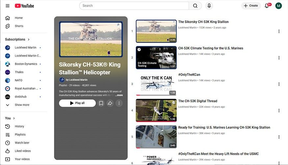The height and width of the screenshot is (165, 288).
Task: Click the by Lockheed Martin channel link
Action: tap(77, 80)
